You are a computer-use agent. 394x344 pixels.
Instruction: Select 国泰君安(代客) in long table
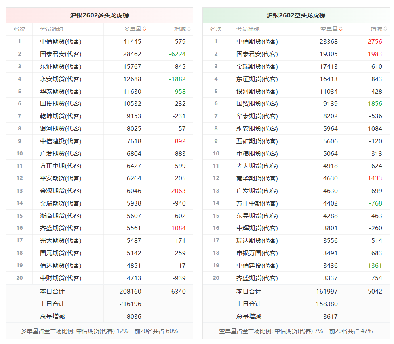click(61, 54)
